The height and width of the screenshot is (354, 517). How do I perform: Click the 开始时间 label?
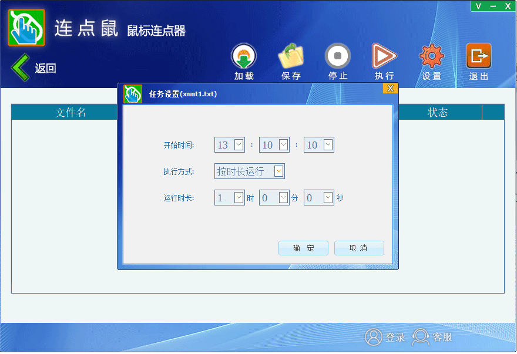tap(179, 146)
